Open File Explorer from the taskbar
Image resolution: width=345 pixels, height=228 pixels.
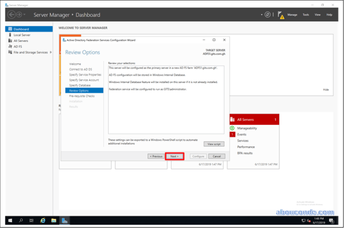pos(54,220)
